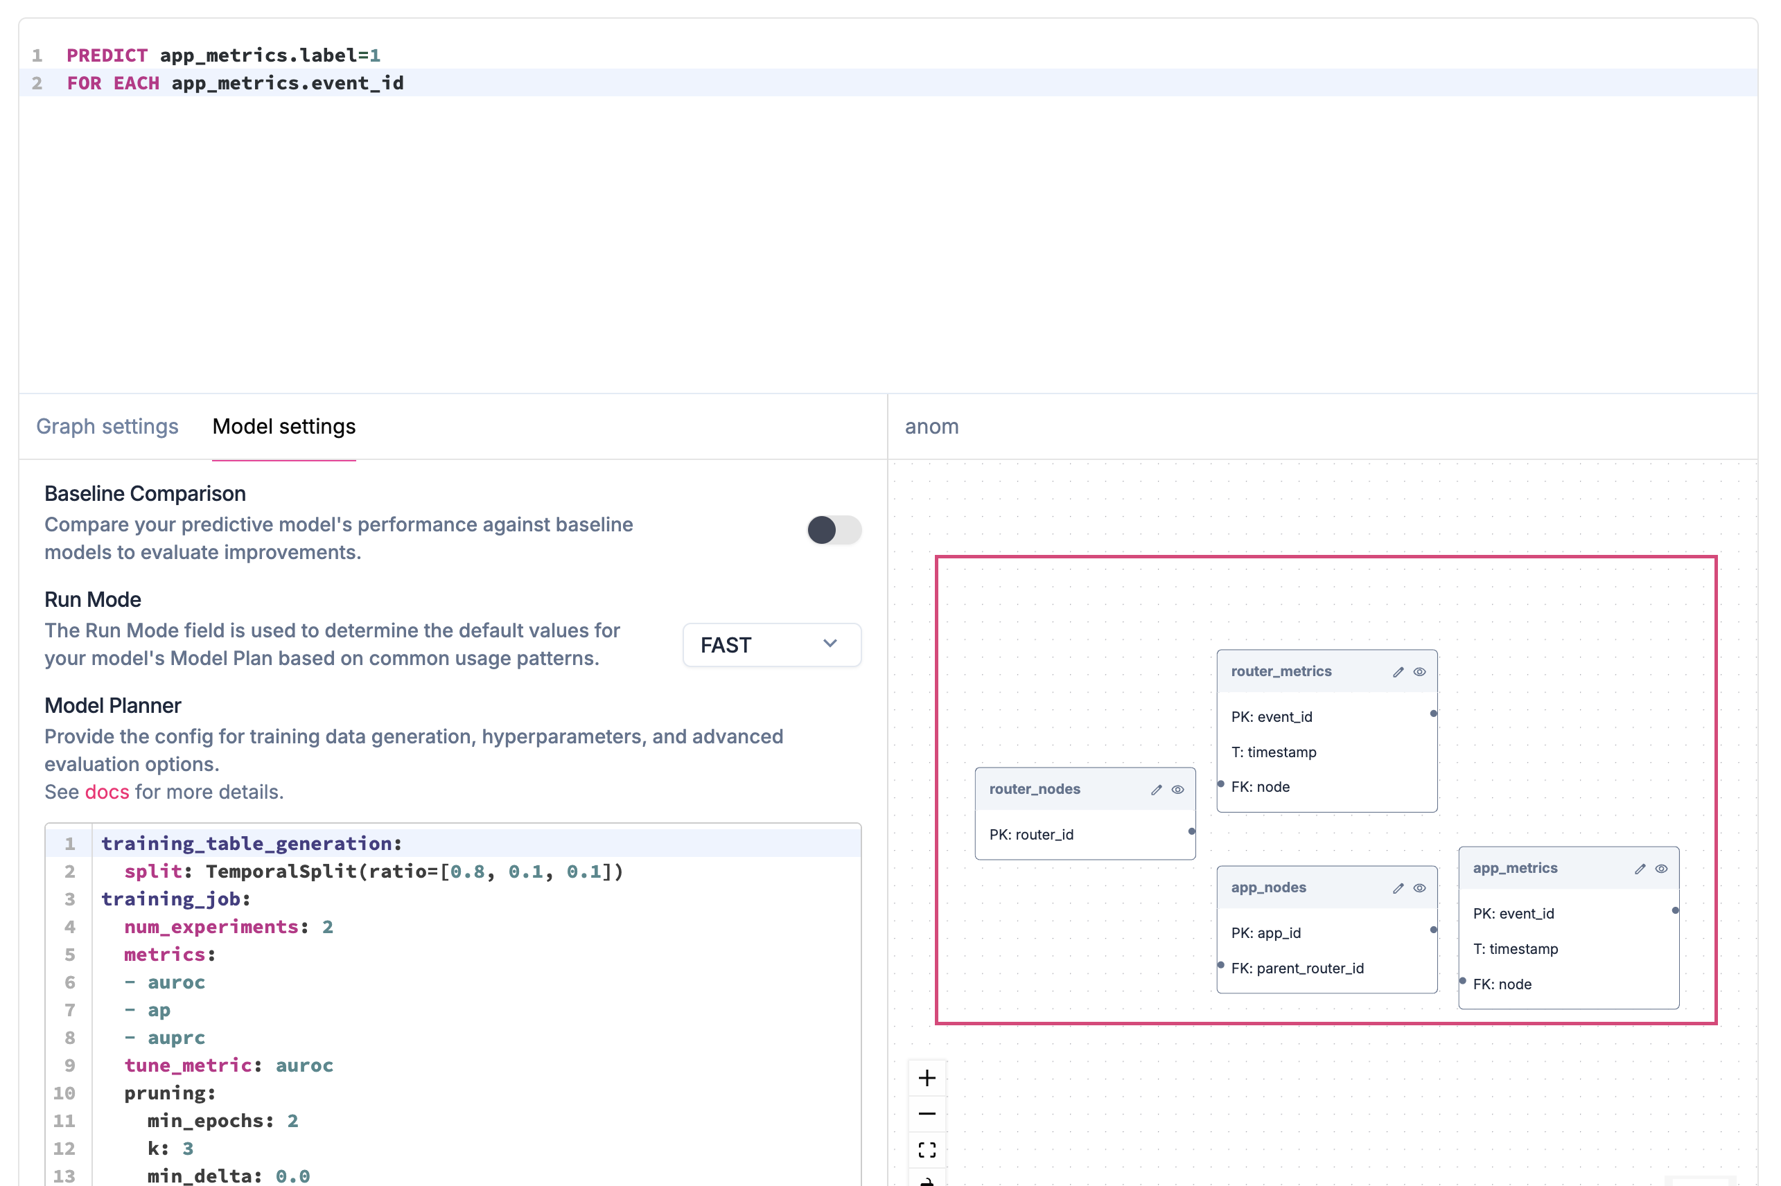The image size is (1781, 1186).
Task: Click the edit pencil on router_metrics table
Action: [x=1397, y=672]
